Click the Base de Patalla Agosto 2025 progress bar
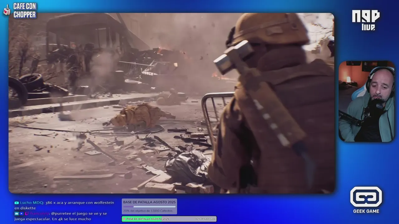Image resolution: width=399 pixels, height=224 pixels. [149, 207]
